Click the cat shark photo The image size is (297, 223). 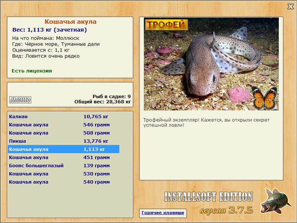pos(211,64)
